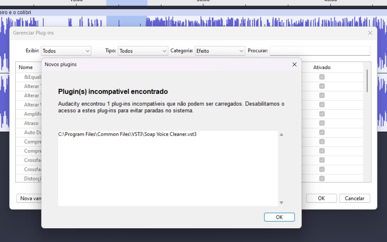Close the Gerenciar Plug-ins window
387x242 pixels.
click(370, 33)
